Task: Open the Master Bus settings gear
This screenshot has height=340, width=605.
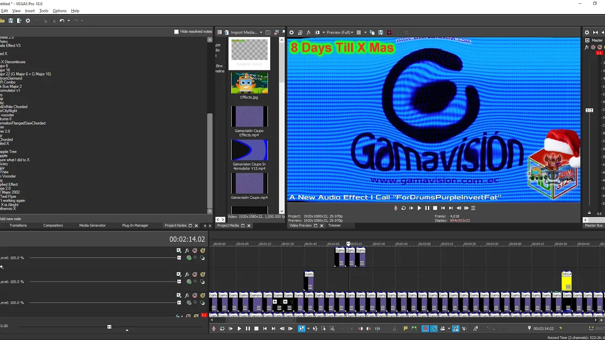Action: click(587, 33)
